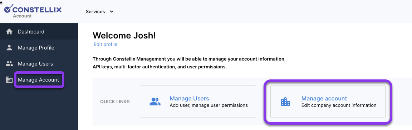Open the Manage account quick link title
Screen dimensions: 412x130
click(324, 98)
